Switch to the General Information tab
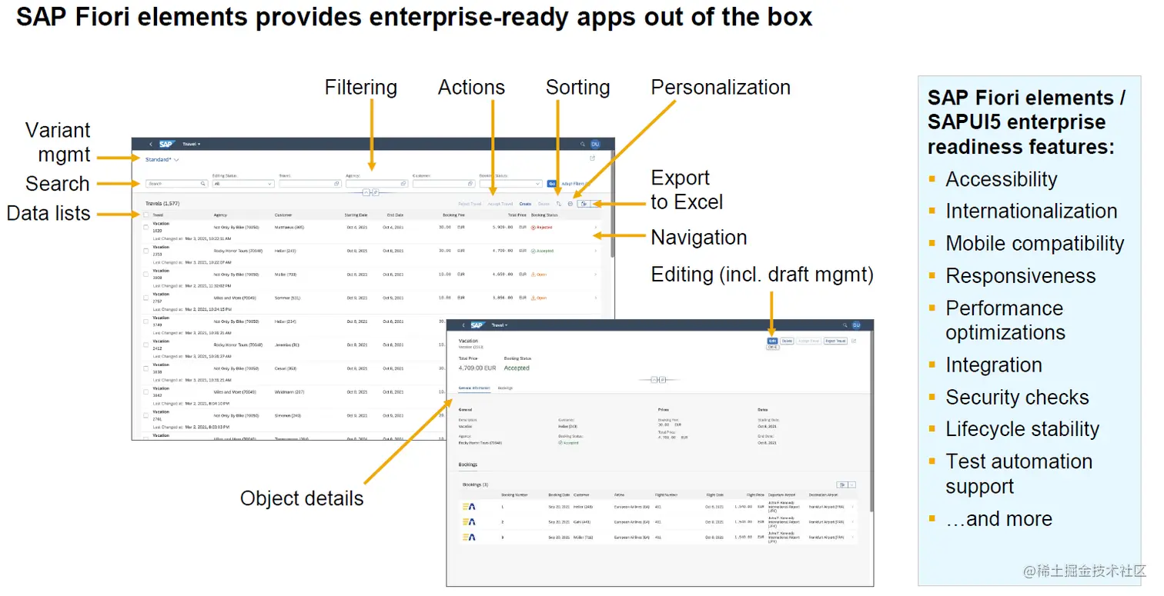The height and width of the screenshot is (596, 1164). pyautogui.click(x=474, y=388)
